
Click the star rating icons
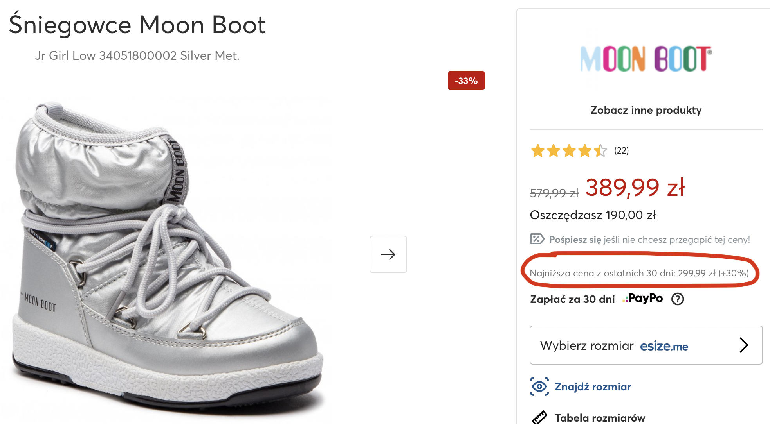(568, 150)
